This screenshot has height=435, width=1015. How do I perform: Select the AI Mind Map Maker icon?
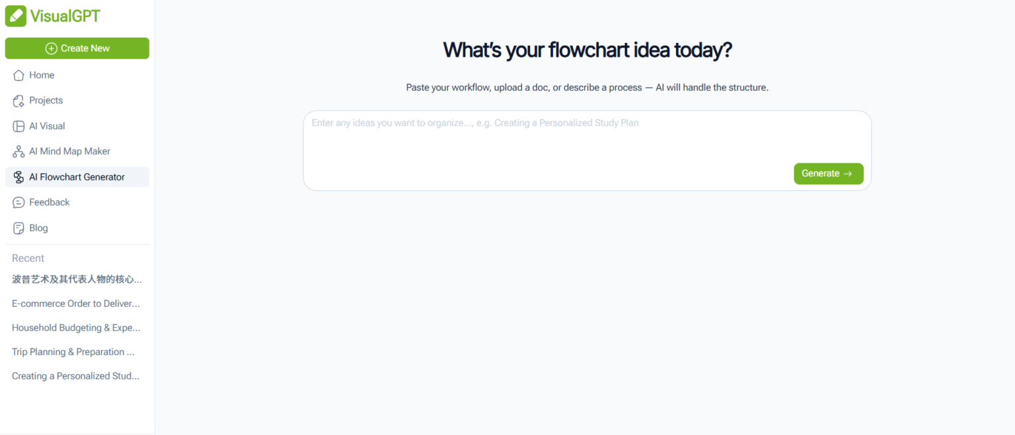click(19, 151)
